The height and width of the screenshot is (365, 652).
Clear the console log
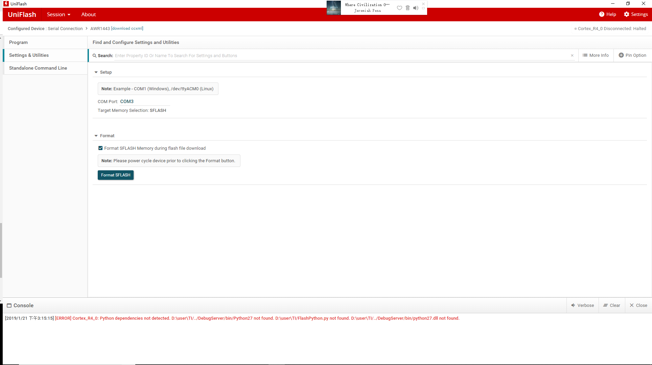[611, 305]
